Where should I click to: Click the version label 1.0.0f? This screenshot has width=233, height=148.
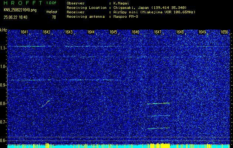(x=51, y=3)
